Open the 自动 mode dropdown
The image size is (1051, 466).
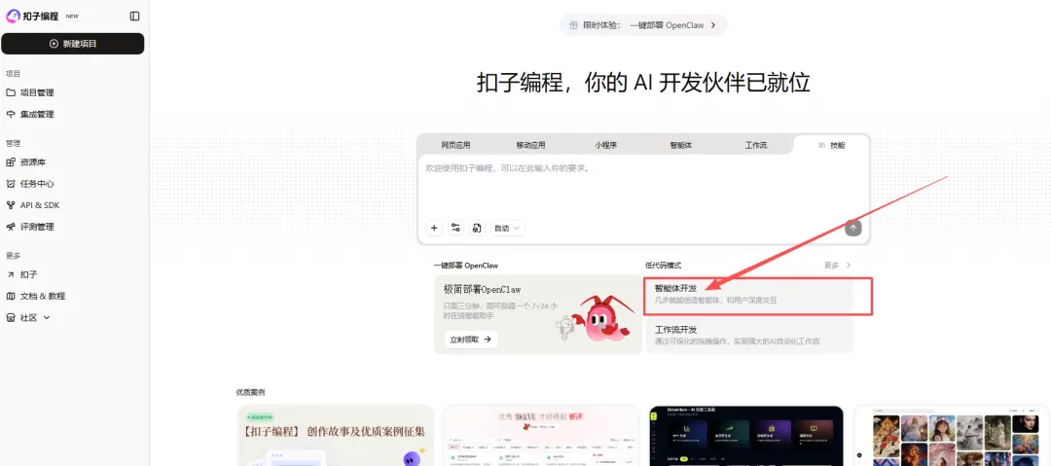507,228
